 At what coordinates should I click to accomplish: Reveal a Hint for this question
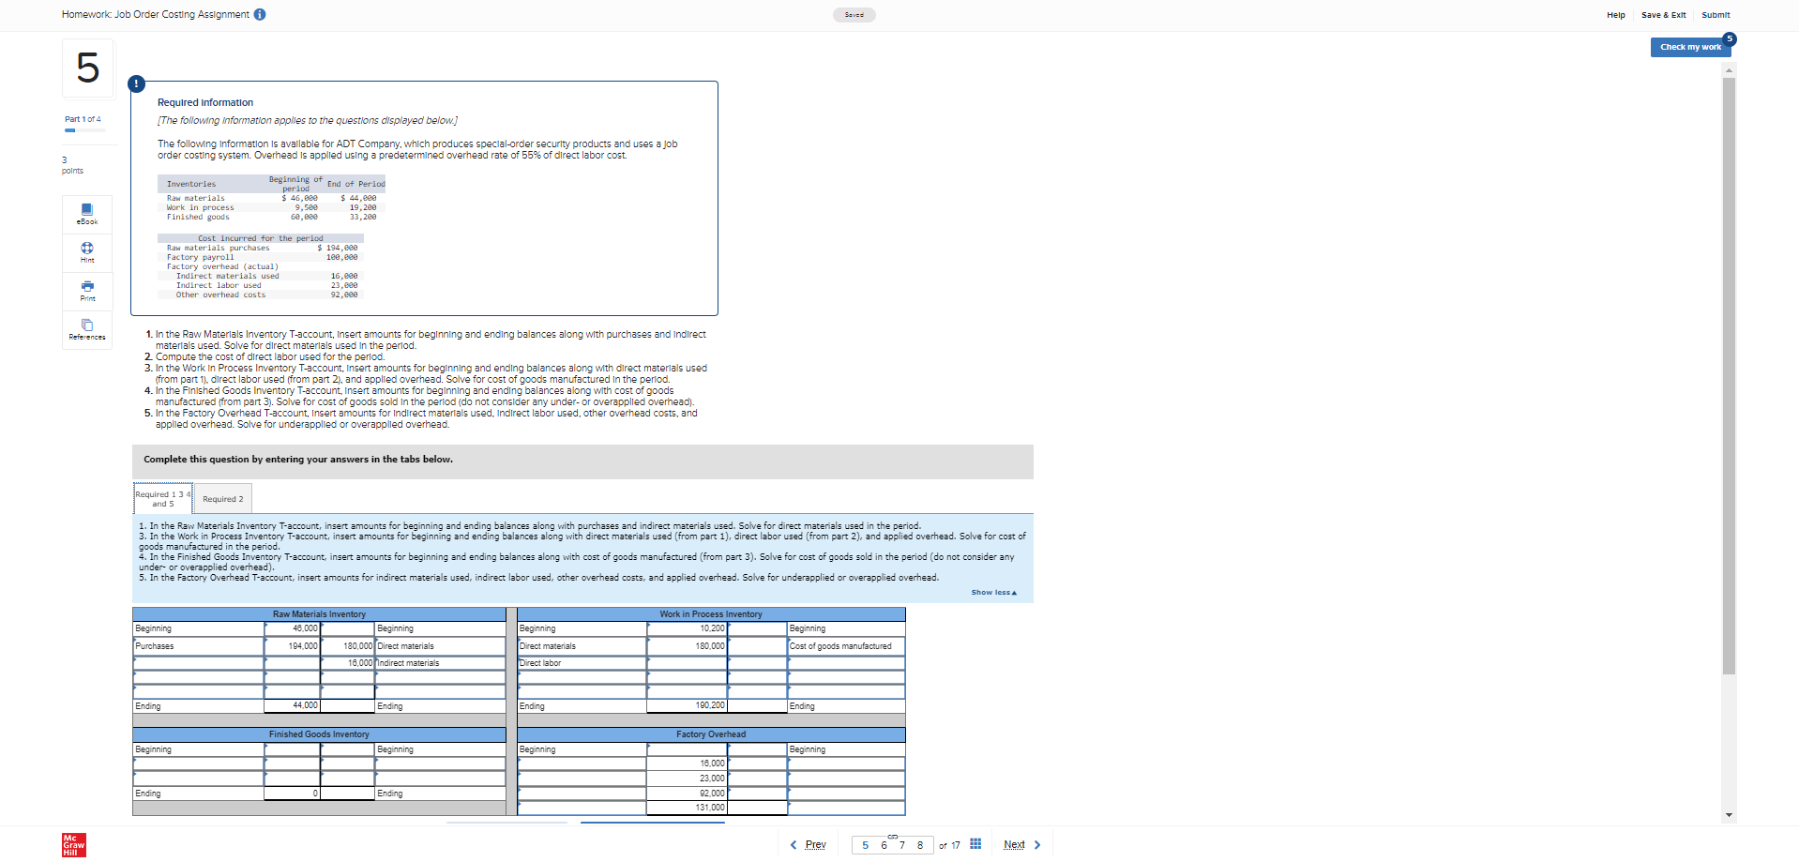click(86, 252)
